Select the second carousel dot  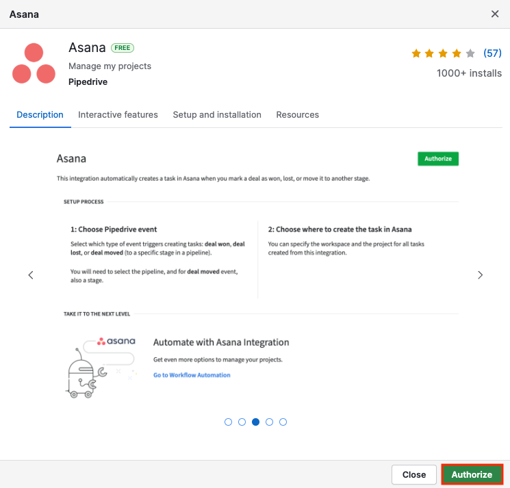click(x=242, y=422)
